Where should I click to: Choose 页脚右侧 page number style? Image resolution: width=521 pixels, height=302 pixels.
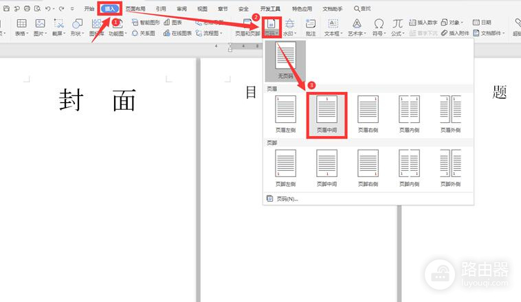tap(368, 168)
